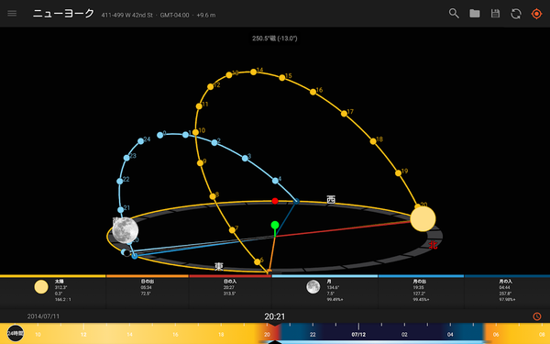The height and width of the screenshot is (344, 550).
Task: Select the sun path hour 19 marker
Action: 398,173
